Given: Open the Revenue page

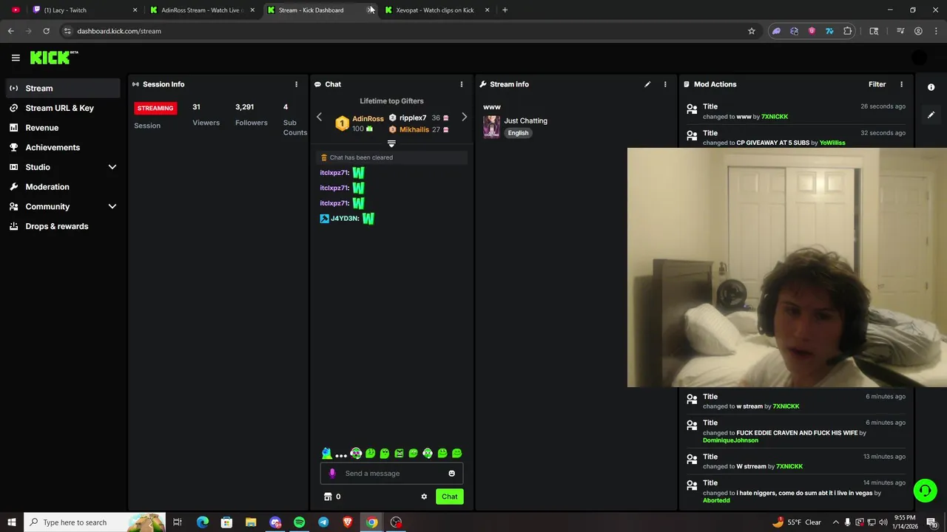Looking at the screenshot, I should [x=63, y=128].
